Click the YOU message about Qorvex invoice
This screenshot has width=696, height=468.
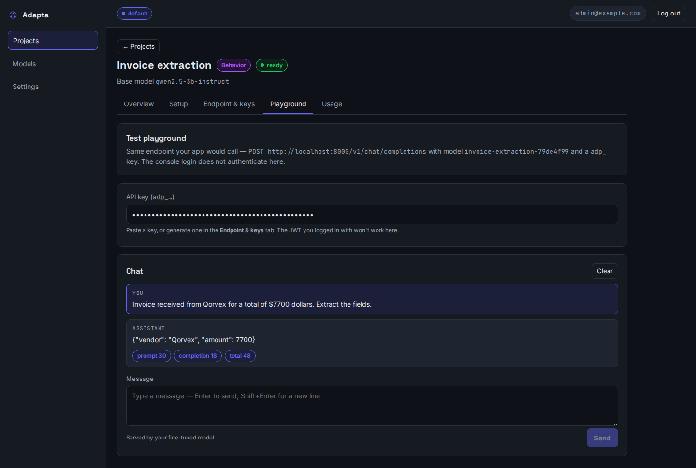(372, 299)
